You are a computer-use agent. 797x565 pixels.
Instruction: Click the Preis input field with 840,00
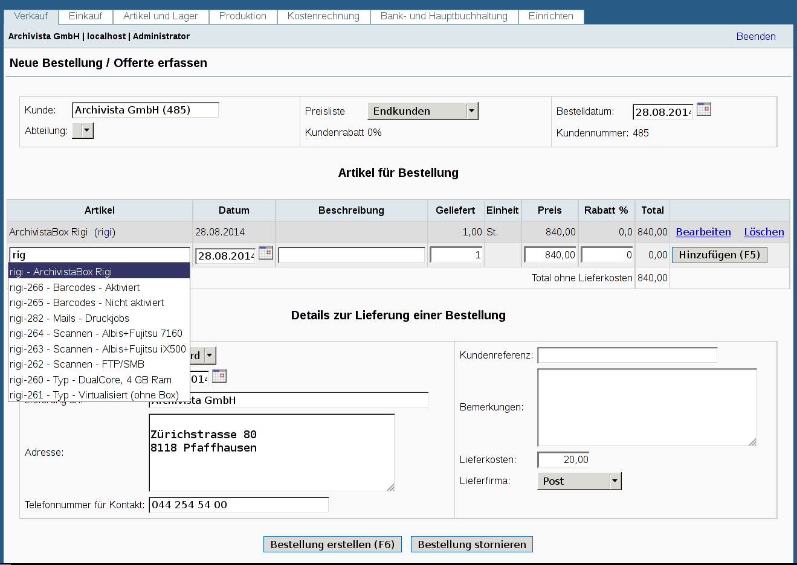(x=550, y=255)
